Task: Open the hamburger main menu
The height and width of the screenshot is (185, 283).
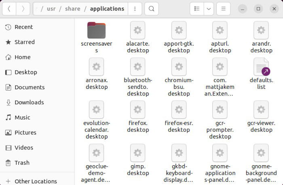Action: click(x=224, y=8)
